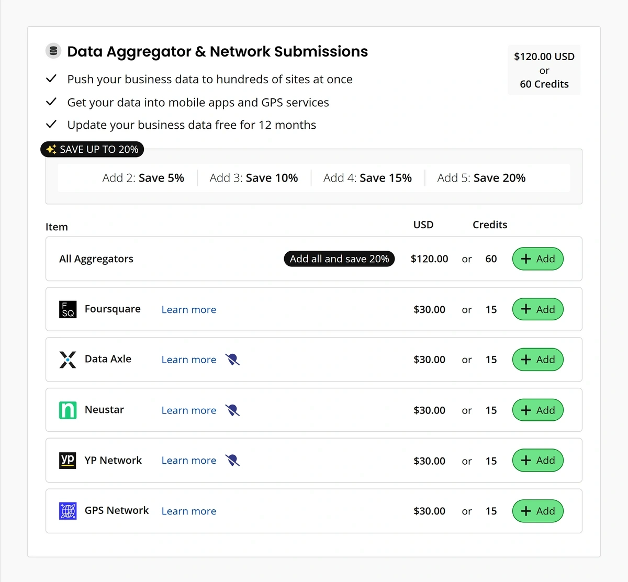Add Data Axle submission
This screenshot has width=628, height=582.
coord(538,360)
